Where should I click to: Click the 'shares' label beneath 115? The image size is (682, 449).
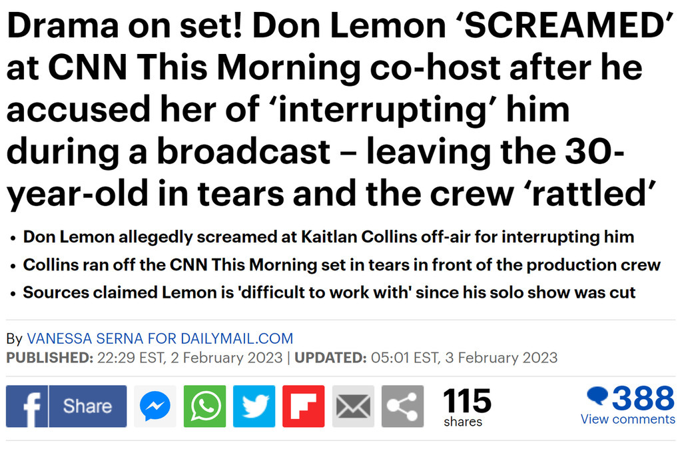[463, 422]
